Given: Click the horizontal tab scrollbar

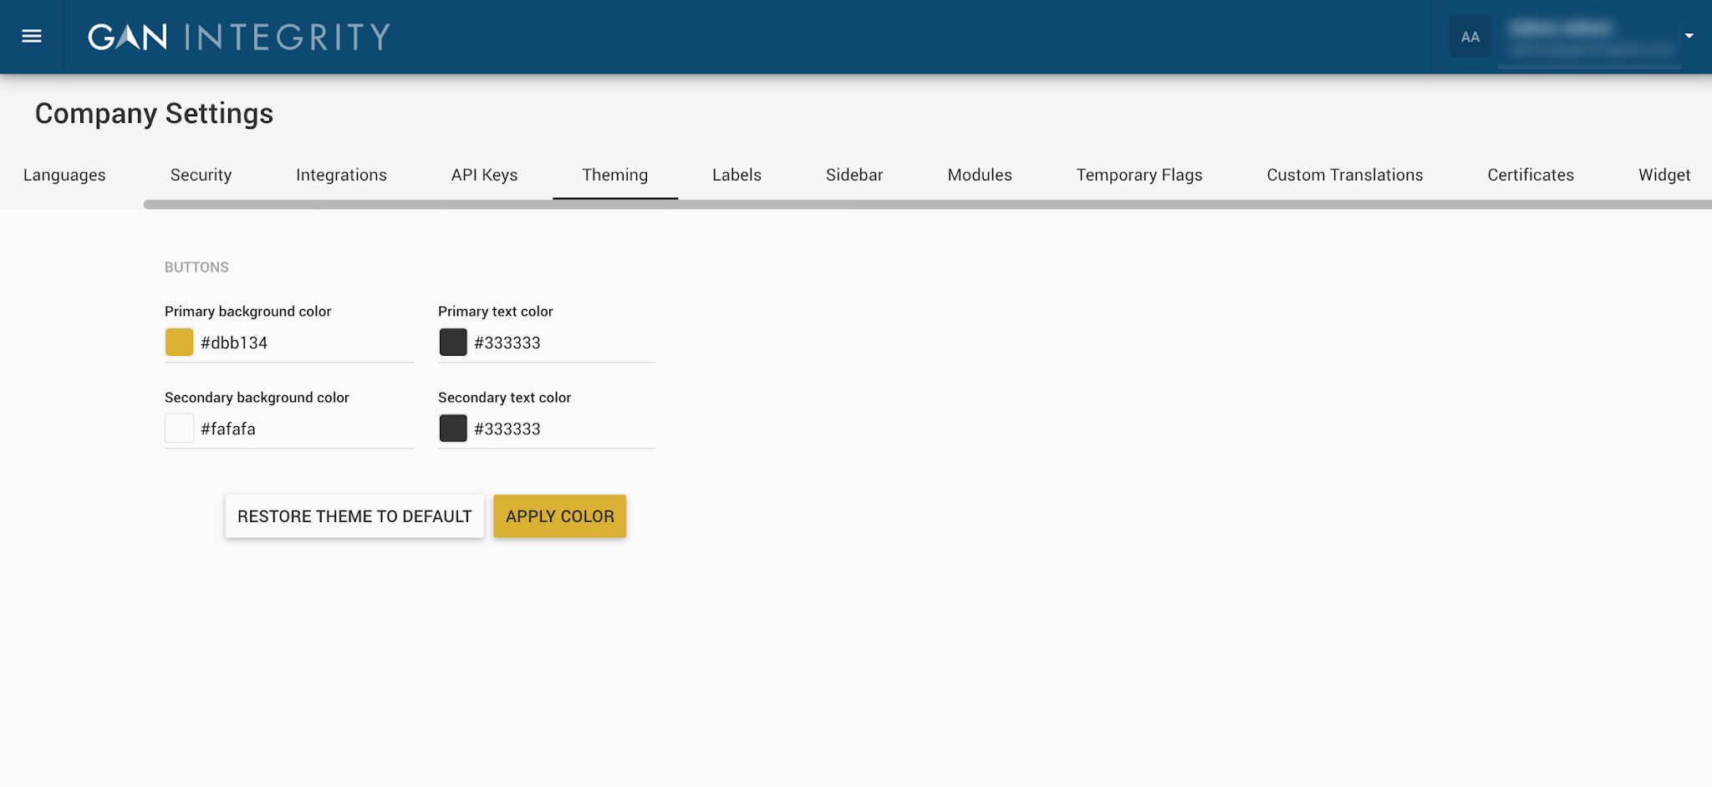Looking at the screenshot, I should [x=928, y=205].
